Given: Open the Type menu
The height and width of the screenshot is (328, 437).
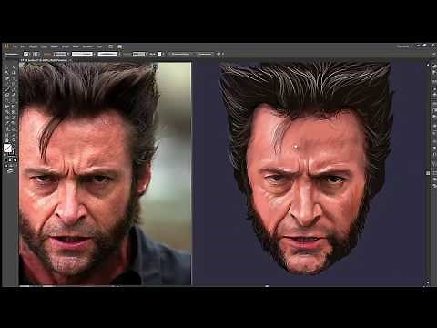Looking at the screenshot, I should [44, 46].
